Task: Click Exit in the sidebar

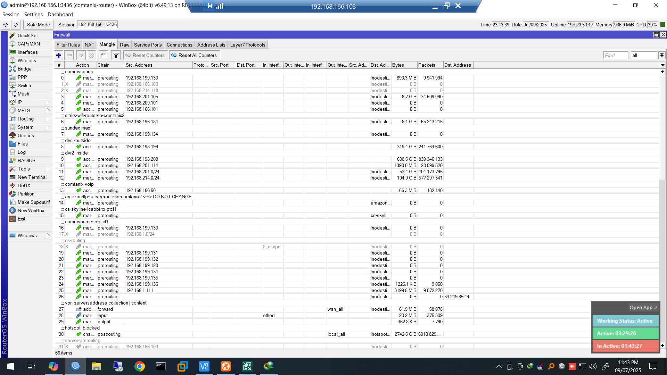Action: coord(22,219)
